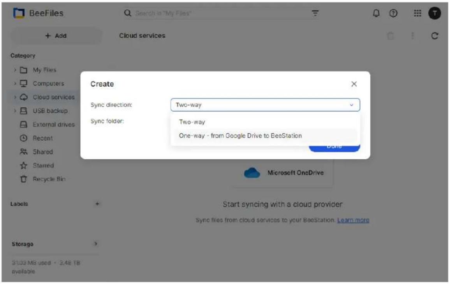Click the Shared people icon

[x=23, y=152]
